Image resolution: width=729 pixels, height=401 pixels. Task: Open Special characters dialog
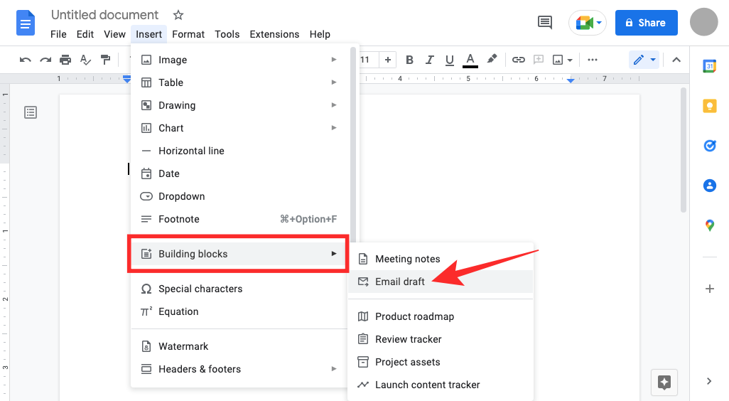pyautogui.click(x=239, y=289)
